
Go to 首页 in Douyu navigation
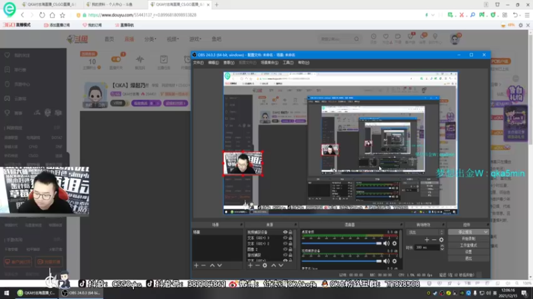[x=109, y=39]
